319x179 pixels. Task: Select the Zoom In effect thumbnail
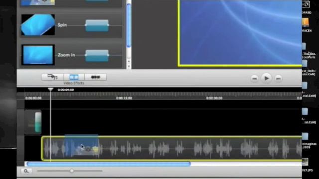[x=38, y=55]
